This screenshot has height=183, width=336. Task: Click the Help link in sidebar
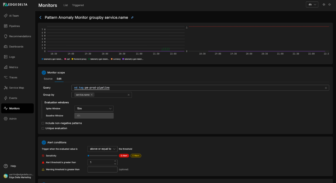click(13, 166)
